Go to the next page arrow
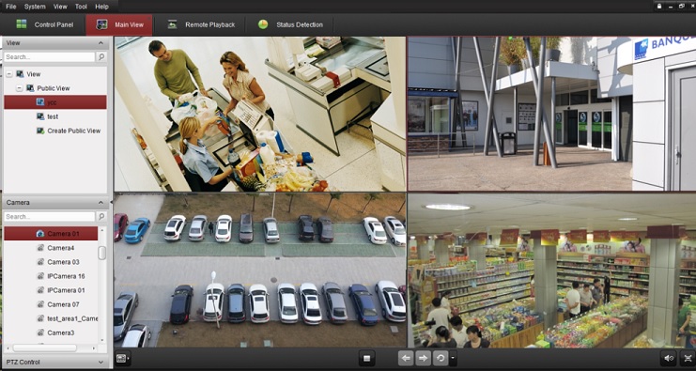 [423, 358]
